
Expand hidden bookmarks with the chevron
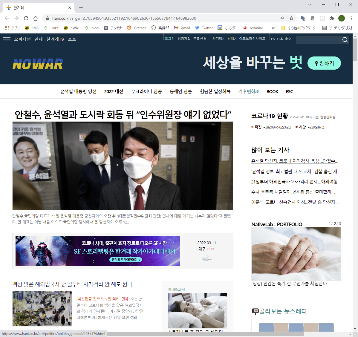(x=273, y=28)
